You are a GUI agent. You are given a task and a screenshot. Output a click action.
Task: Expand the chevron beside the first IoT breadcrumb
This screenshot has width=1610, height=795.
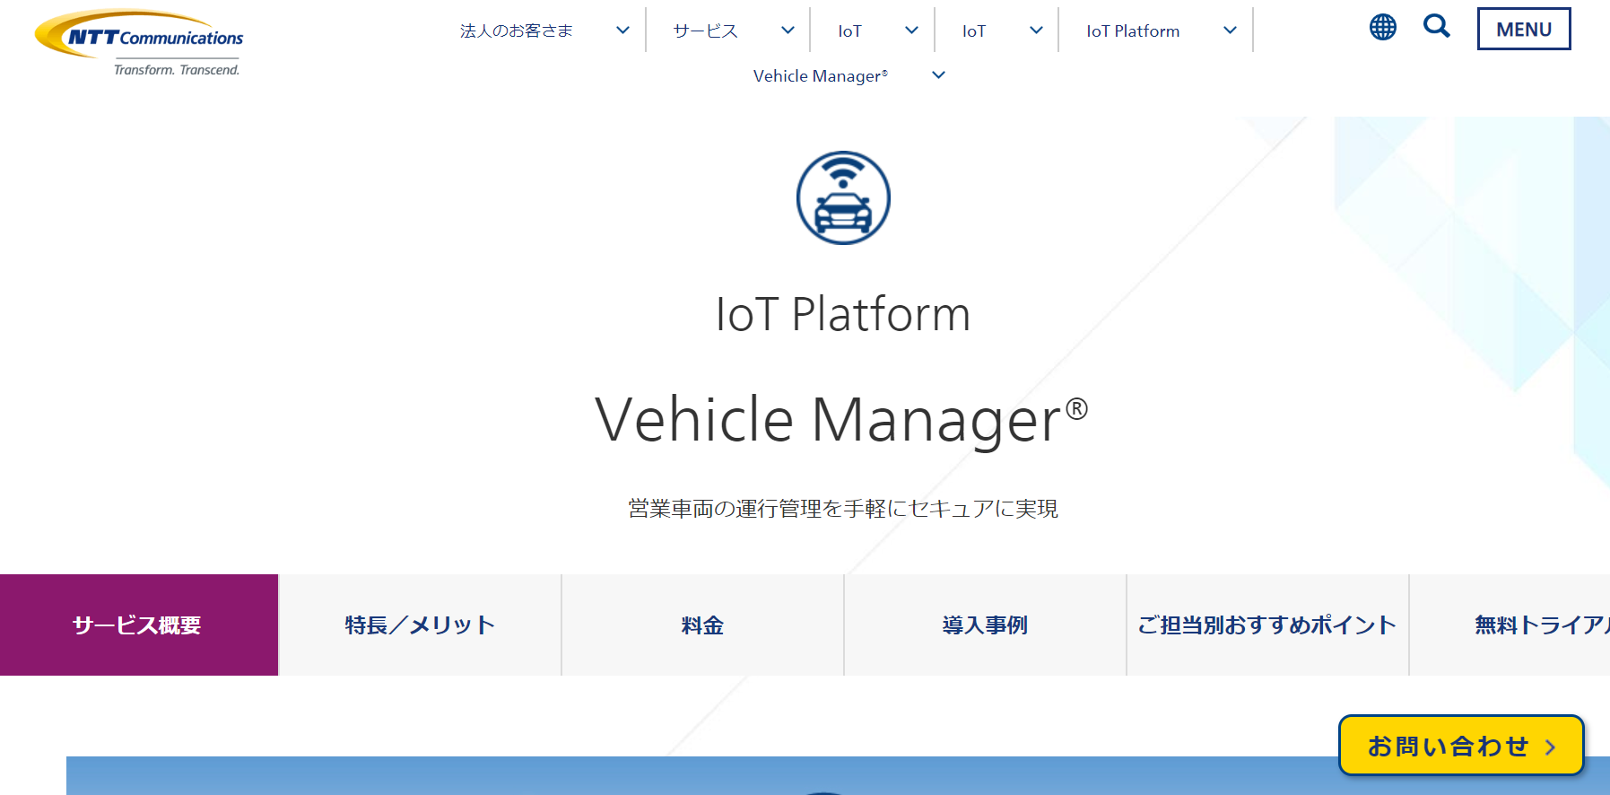(911, 31)
